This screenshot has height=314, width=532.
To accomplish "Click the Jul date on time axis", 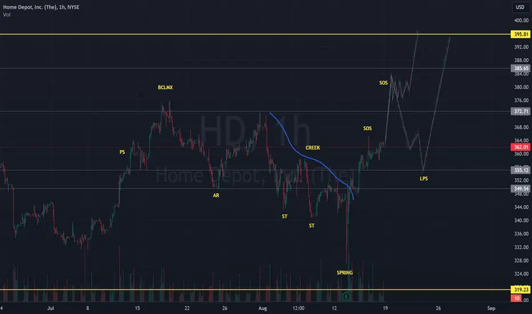I will point(51,308).
